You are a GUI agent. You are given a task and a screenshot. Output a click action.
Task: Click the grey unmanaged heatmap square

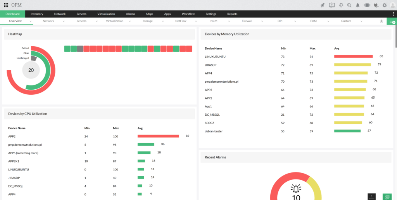pyautogui.click(x=80, y=49)
